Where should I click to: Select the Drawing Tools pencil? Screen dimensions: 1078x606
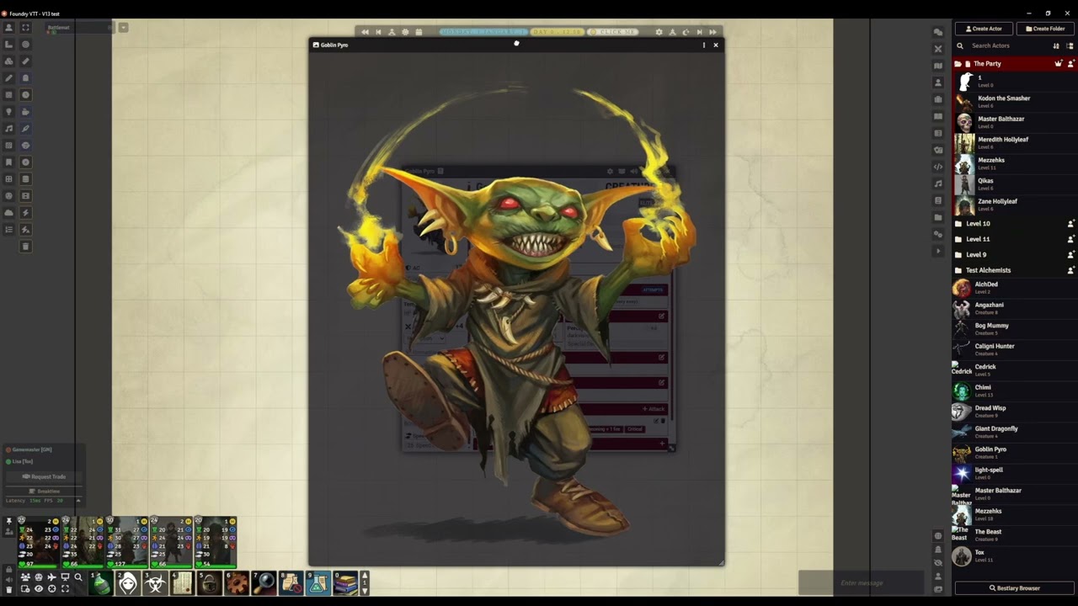pyautogui.click(x=8, y=78)
